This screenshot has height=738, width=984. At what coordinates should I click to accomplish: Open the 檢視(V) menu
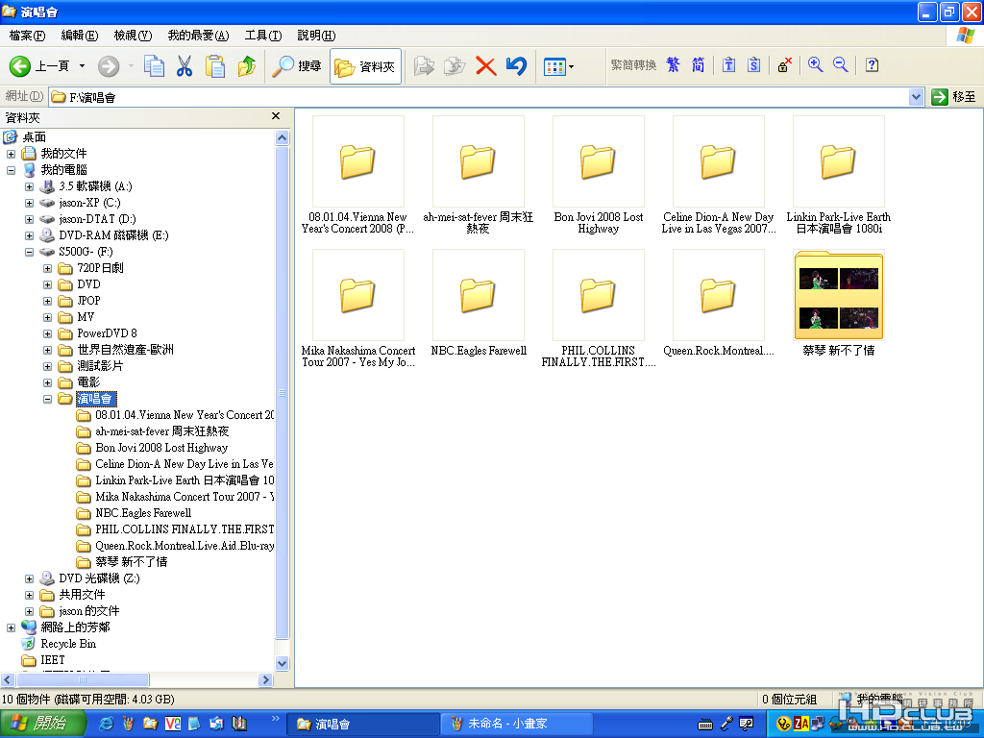click(133, 36)
